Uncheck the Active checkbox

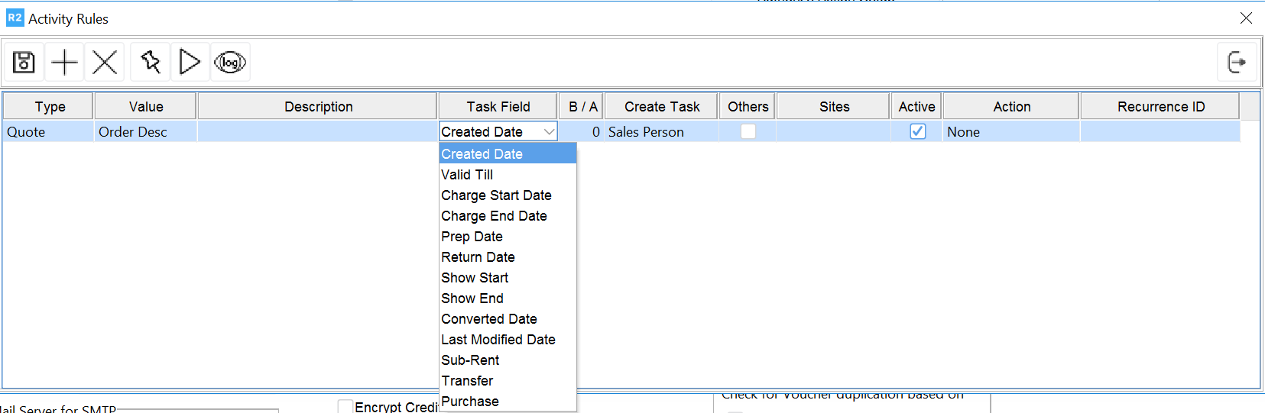(x=917, y=131)
